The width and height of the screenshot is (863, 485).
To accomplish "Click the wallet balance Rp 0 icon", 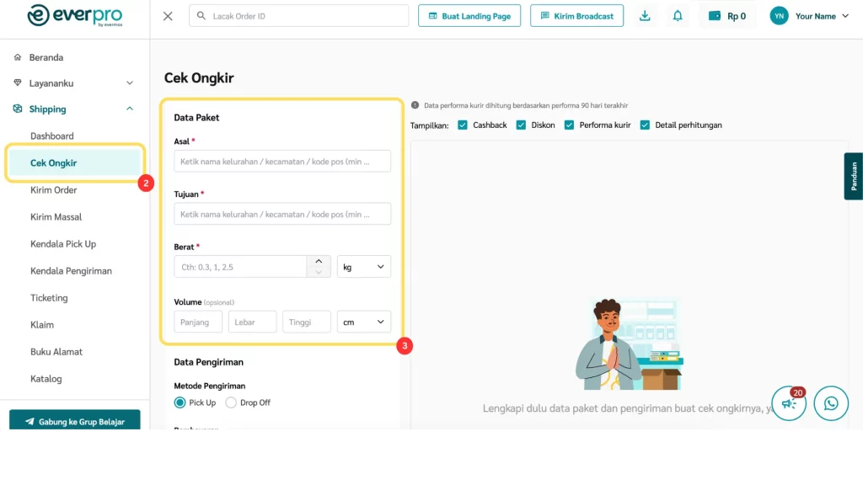I will [715, 16].
